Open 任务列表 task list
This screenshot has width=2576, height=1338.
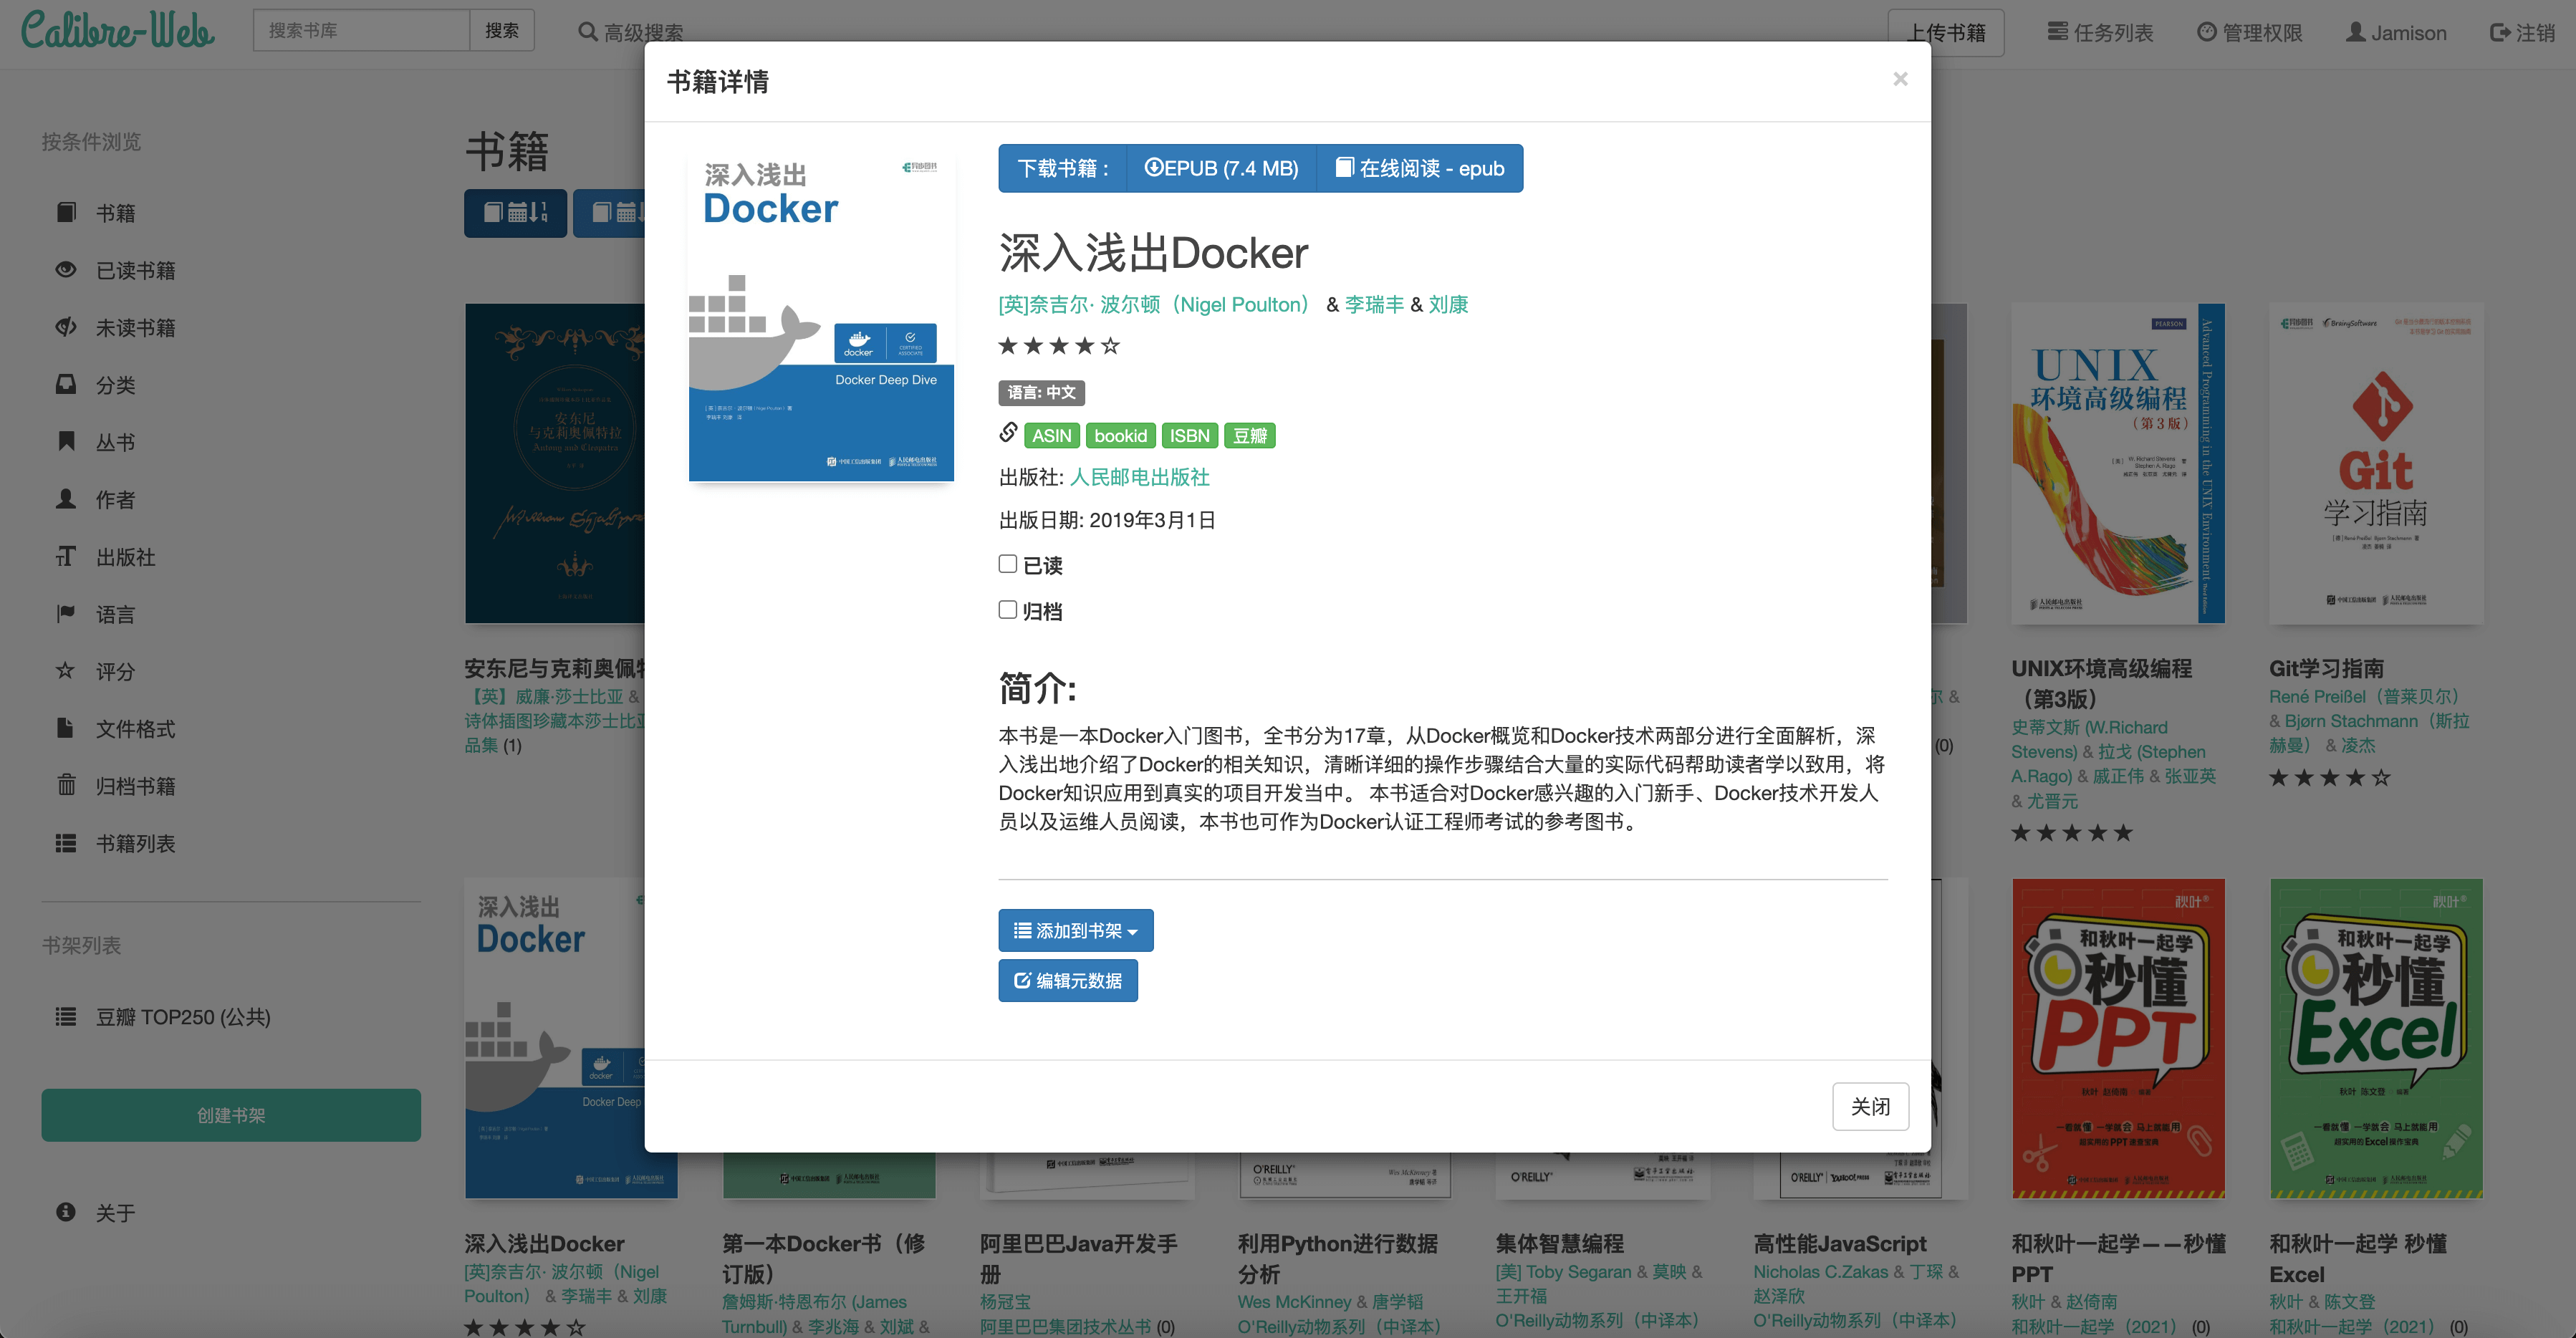click(2100, 32)
